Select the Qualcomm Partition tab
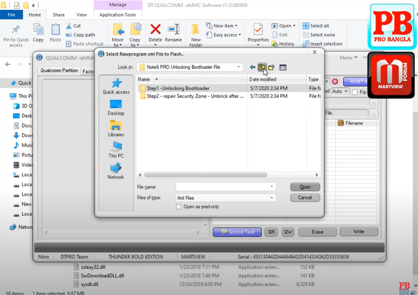Image resolution: width=418 pixels, height=295 pixels. (x=59, y=71)
